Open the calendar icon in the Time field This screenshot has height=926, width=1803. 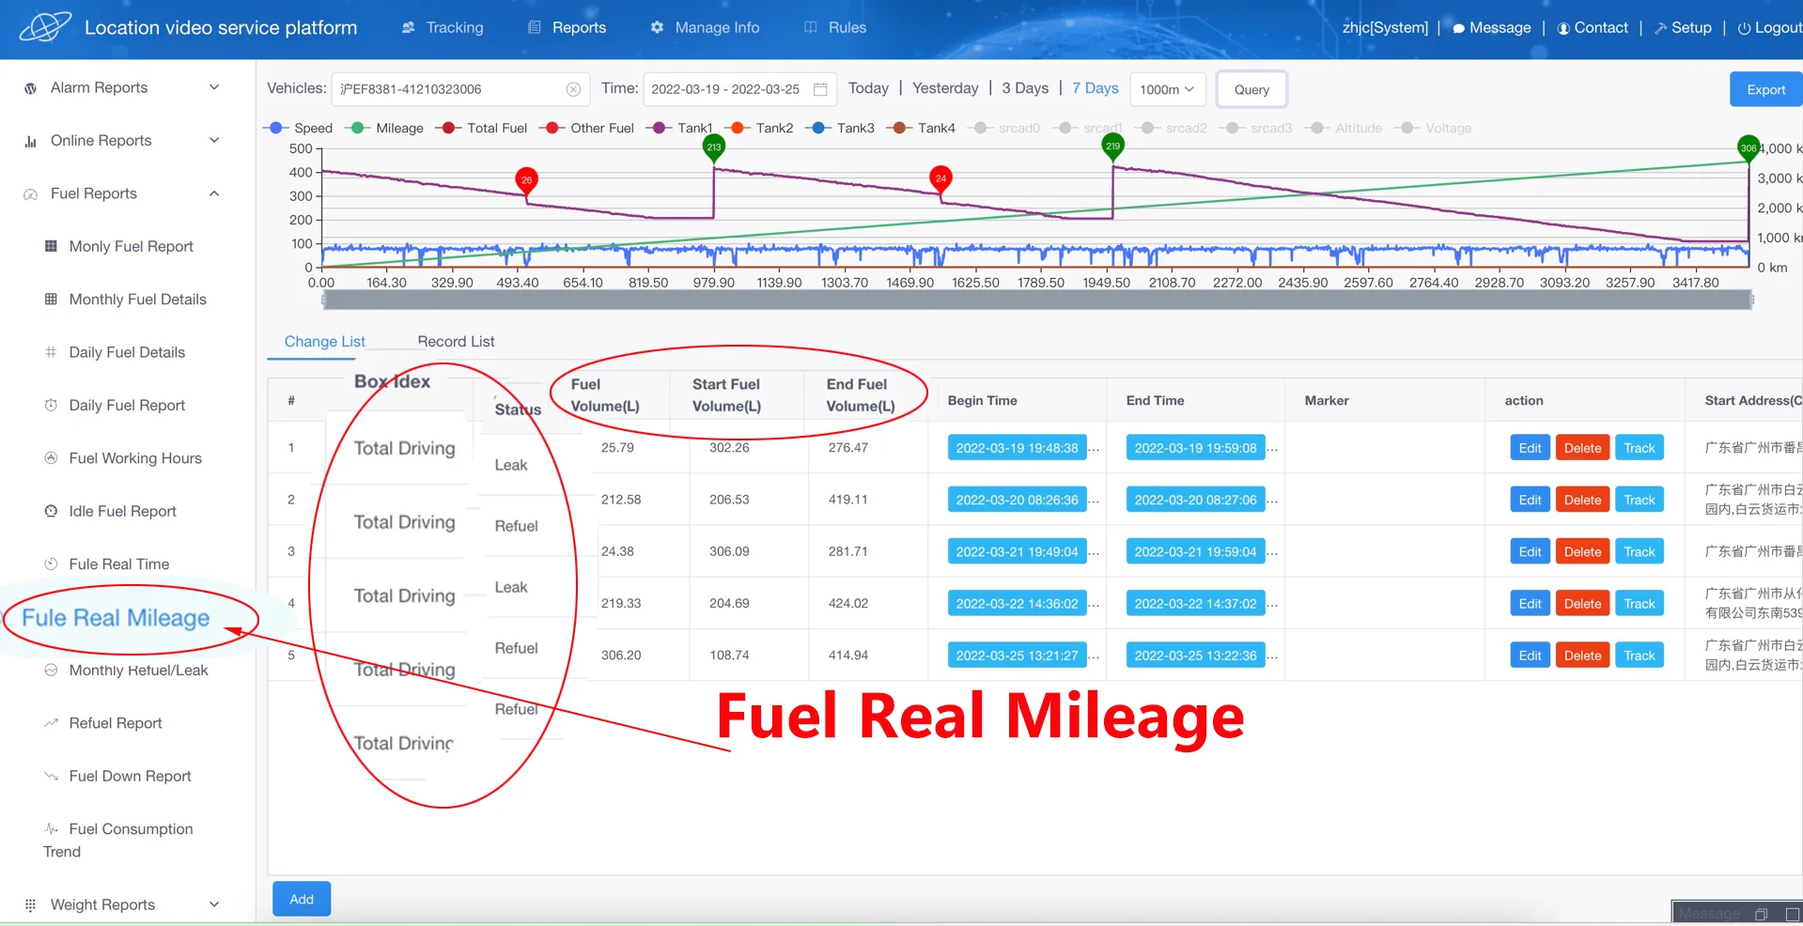[819, 88]
